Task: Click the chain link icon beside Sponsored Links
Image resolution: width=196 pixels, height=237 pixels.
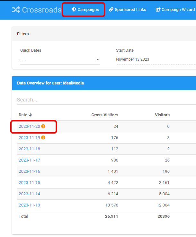Action: (x=111, y=10)
